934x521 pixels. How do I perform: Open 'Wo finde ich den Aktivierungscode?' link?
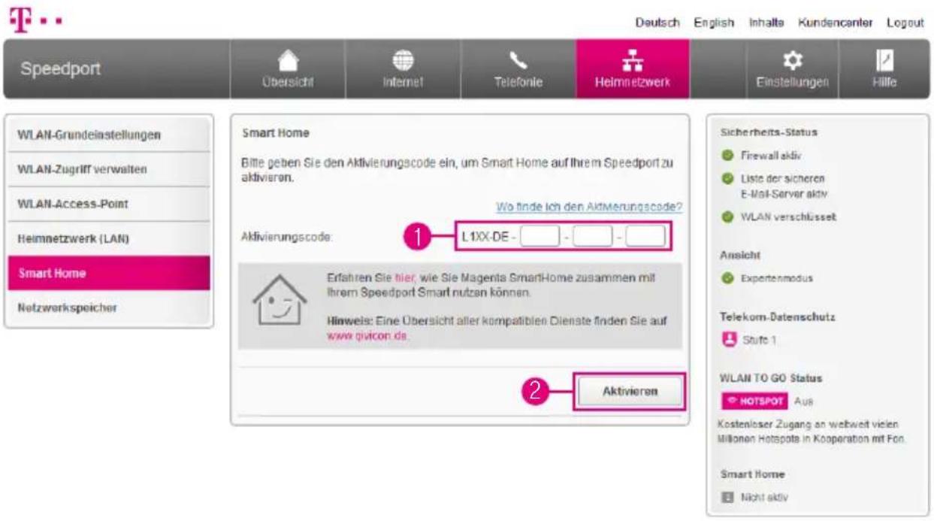pos(589,207)
